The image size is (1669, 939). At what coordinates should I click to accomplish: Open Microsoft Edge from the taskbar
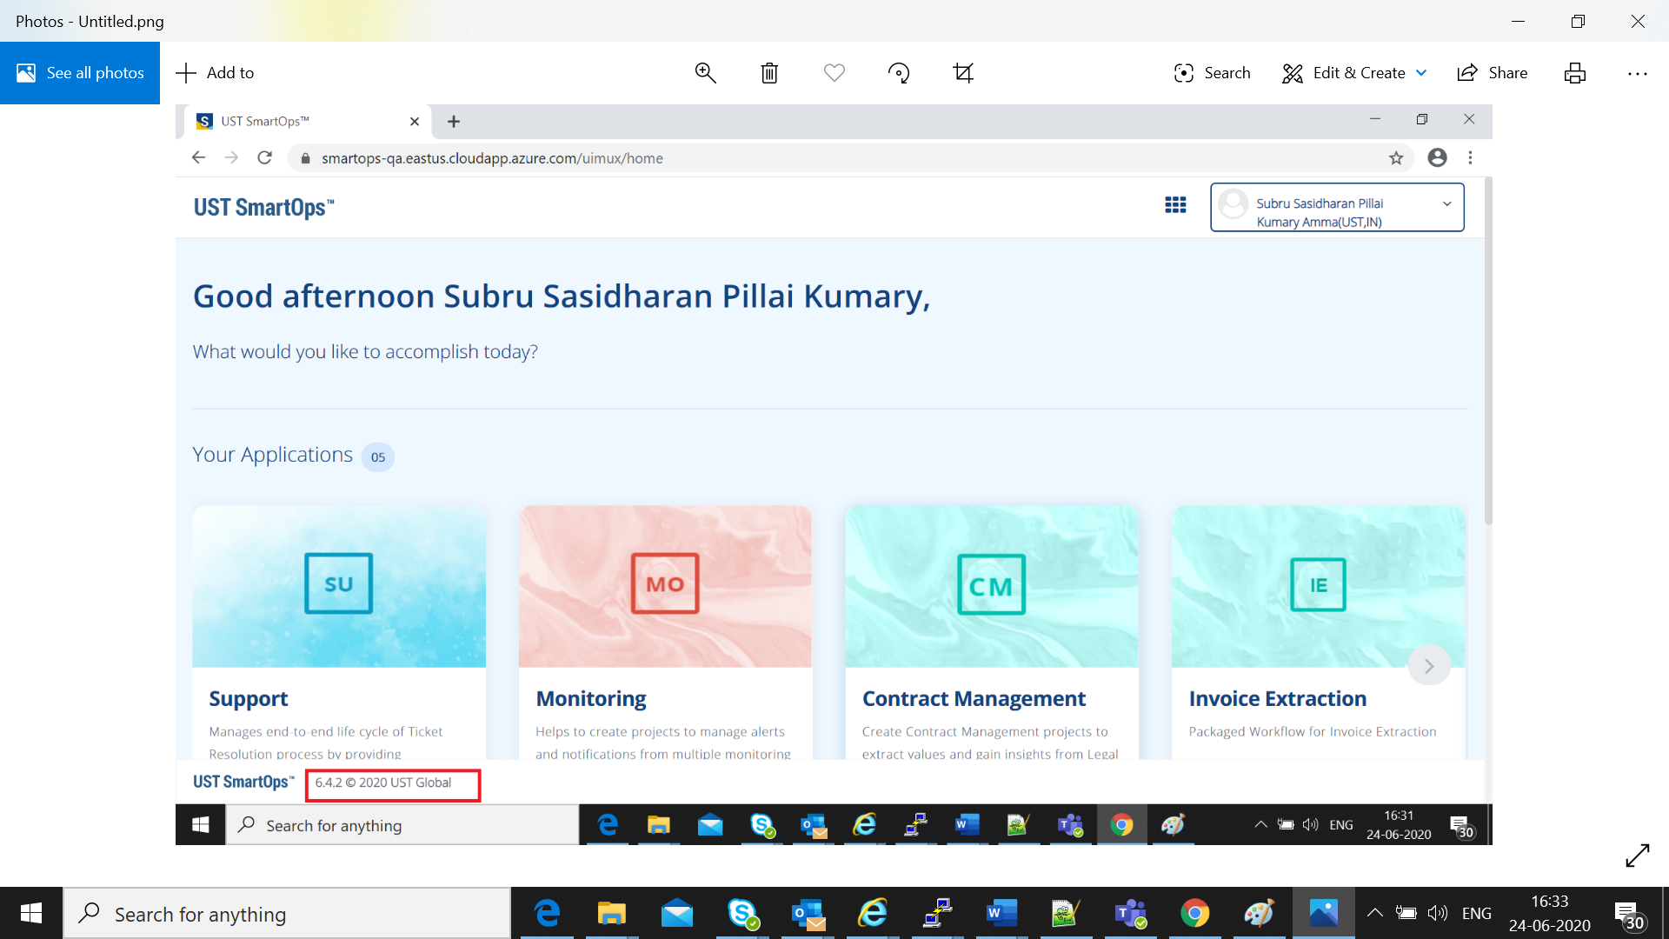coord(548,914)
